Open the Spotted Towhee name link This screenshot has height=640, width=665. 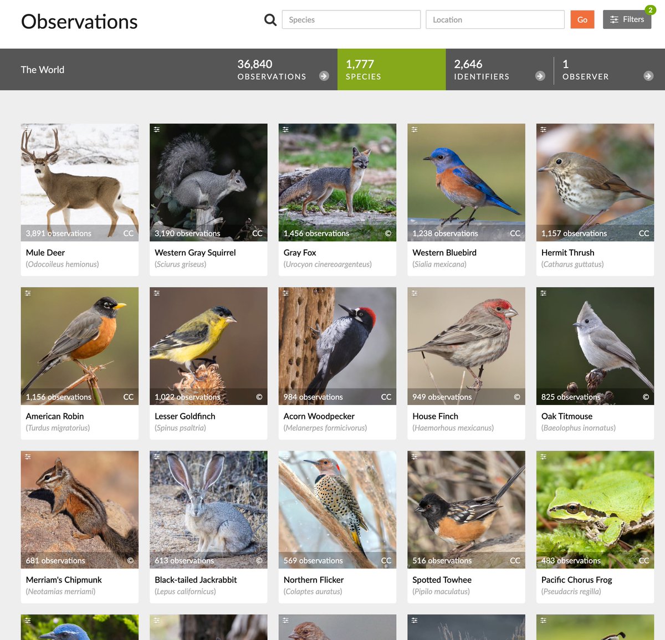(442, 580)
